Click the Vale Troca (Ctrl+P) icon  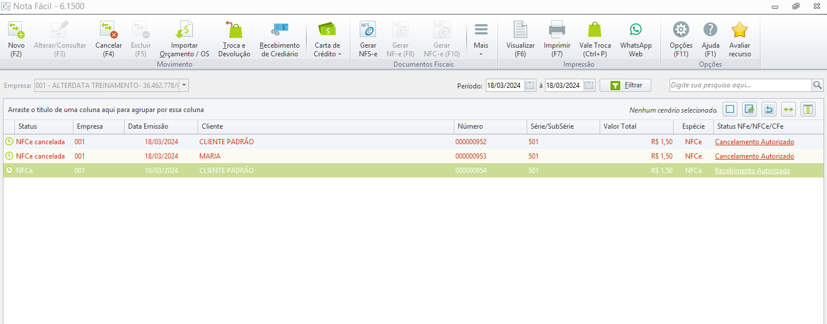click(x=595, y=39)
